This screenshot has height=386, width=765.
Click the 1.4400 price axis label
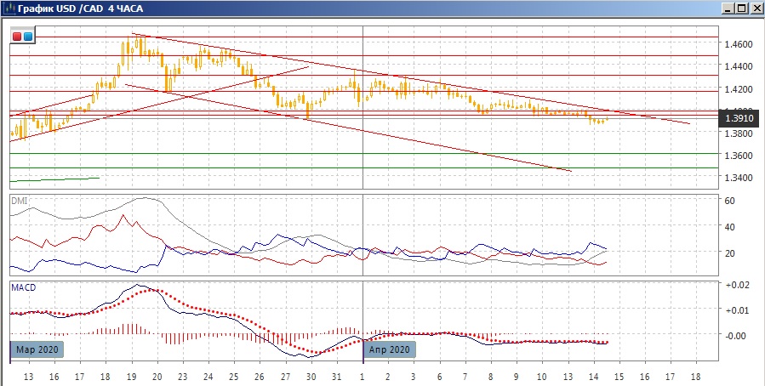pos(739,66)
